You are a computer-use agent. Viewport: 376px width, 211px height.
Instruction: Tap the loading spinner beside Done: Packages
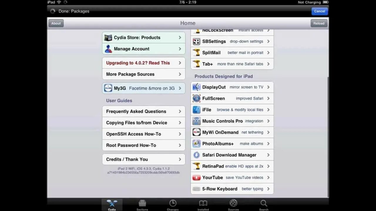(x=53, y=11)
